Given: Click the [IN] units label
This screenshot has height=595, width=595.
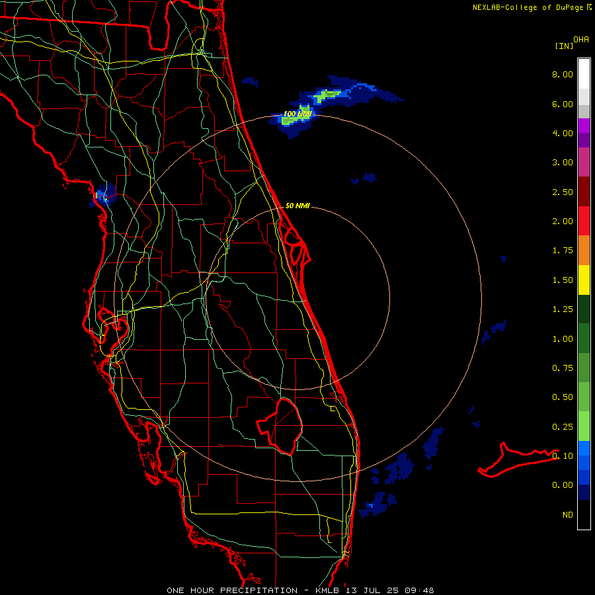Looking at the screenshot, I should click(564, 46).
